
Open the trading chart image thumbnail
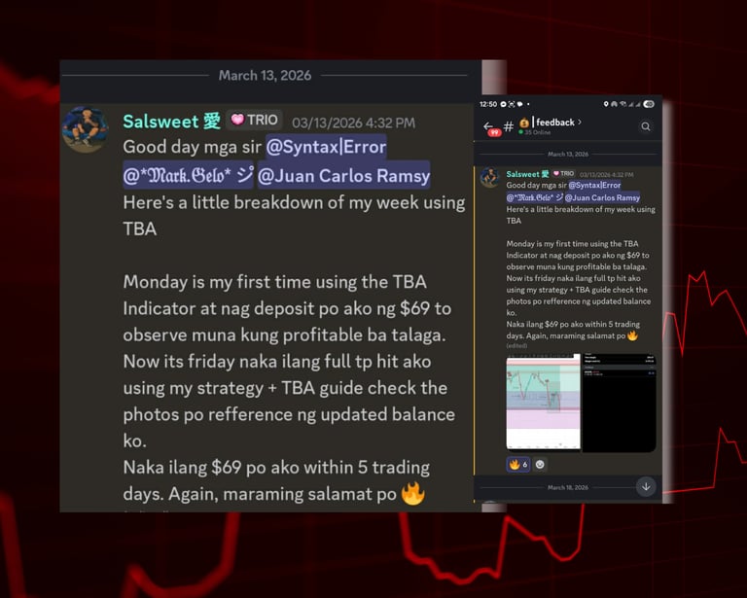543,402
